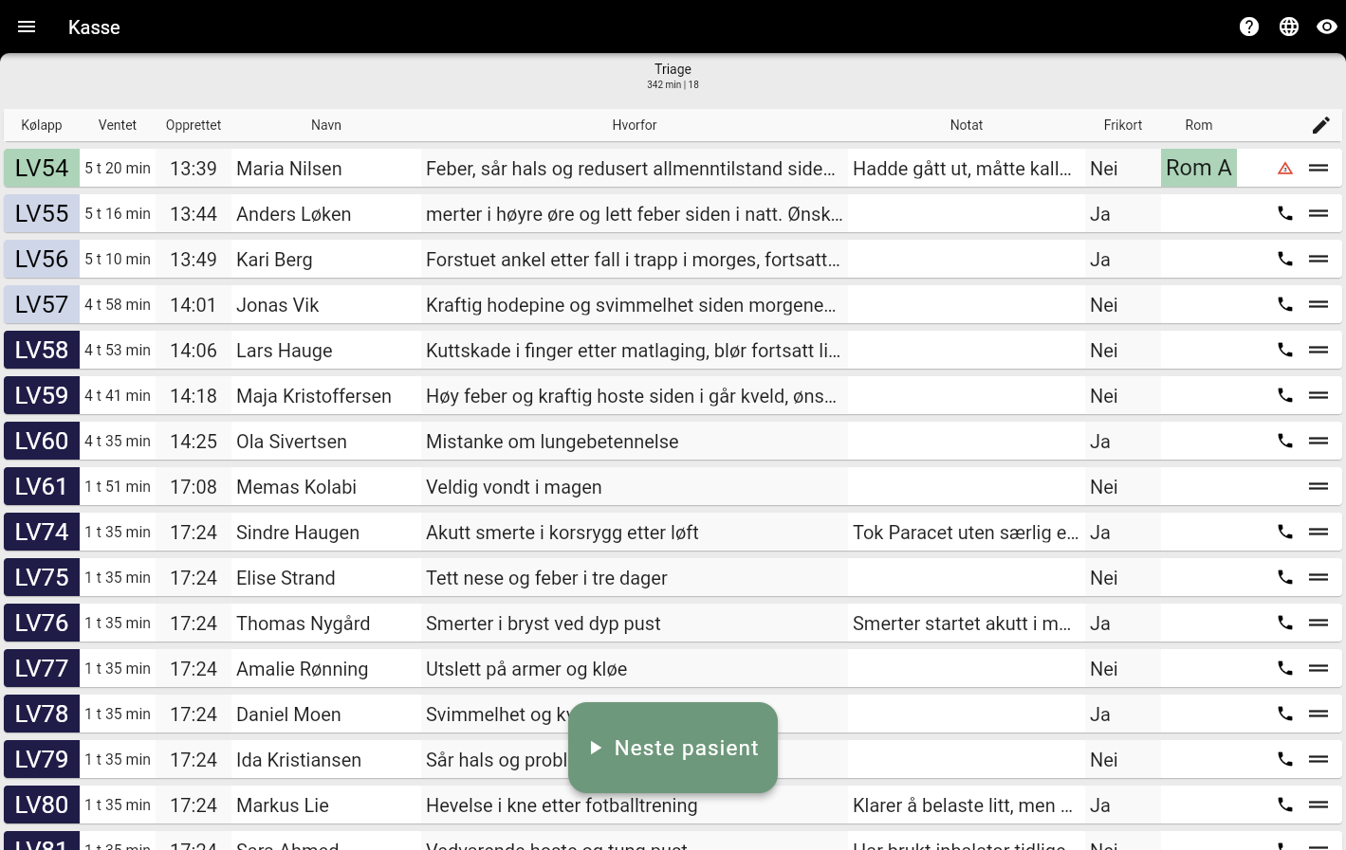Open the help question mark icon
Screen dimensions: 1346x850
(1249, 27)
